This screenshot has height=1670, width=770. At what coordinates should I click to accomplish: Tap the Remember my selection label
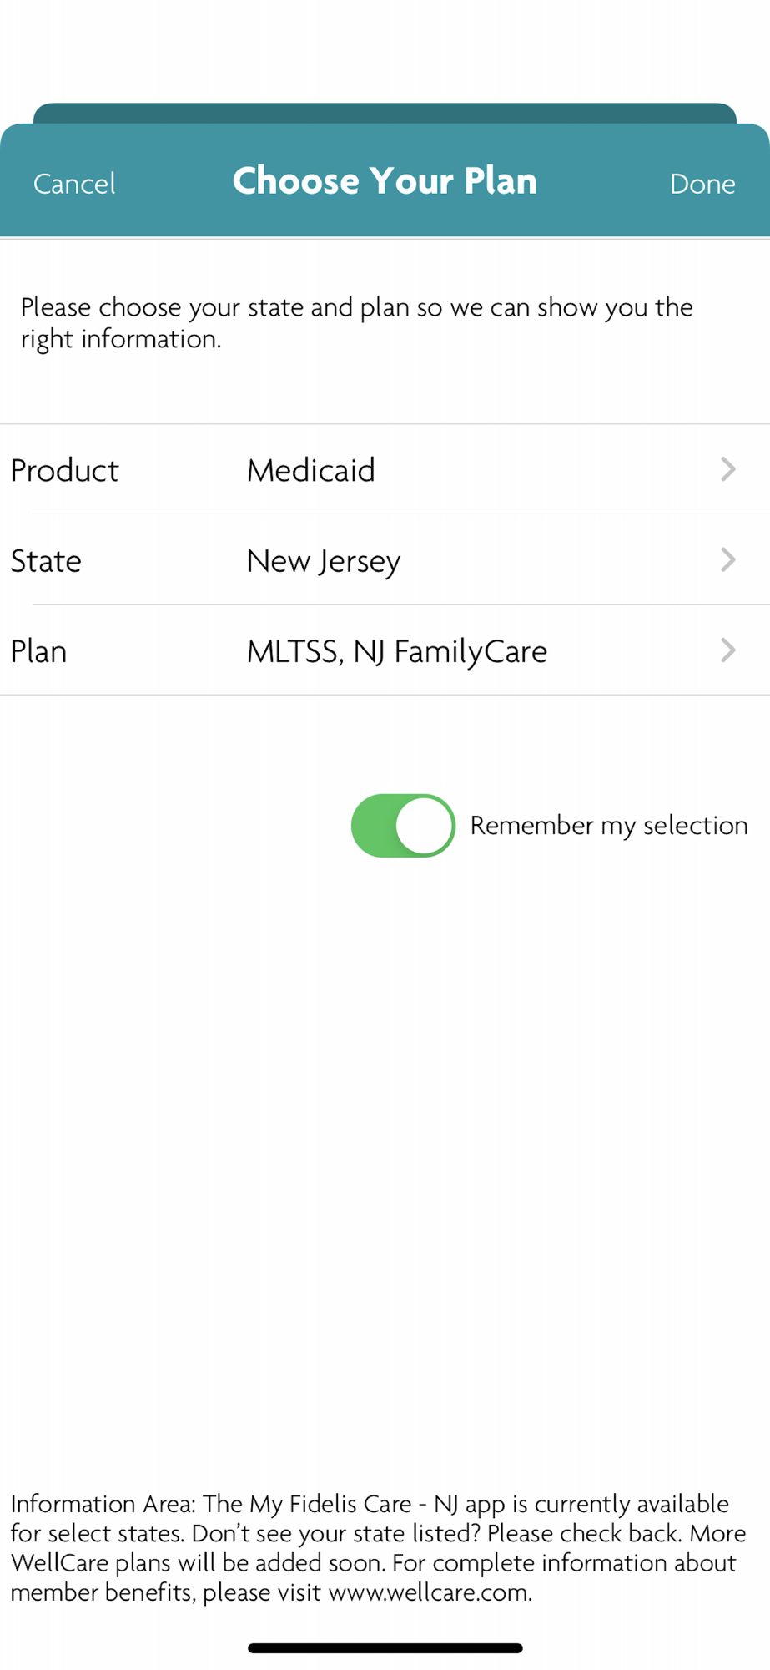609,825
